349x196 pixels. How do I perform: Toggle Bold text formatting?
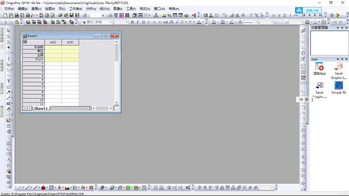(132, 22)
